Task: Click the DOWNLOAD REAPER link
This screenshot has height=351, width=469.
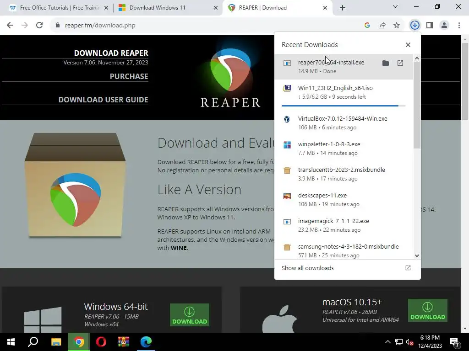Action: (111, 53)
